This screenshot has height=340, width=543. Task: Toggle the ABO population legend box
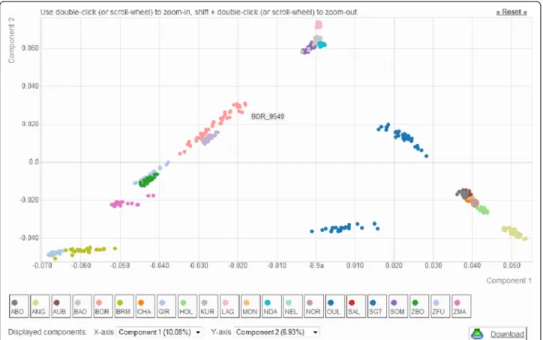point(19,306)
